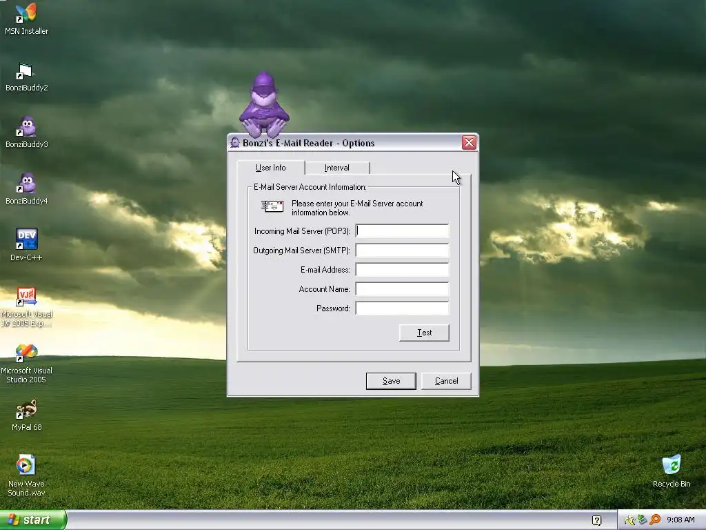The image size is (706, 530).
Task: Click the 'Outgoing Mail Server (SMTP):' label
Action: 301,251
